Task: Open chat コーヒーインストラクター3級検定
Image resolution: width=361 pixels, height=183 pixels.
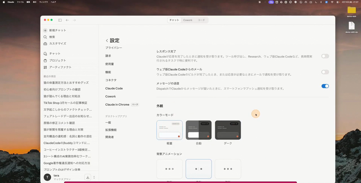Action: (67, 150)
